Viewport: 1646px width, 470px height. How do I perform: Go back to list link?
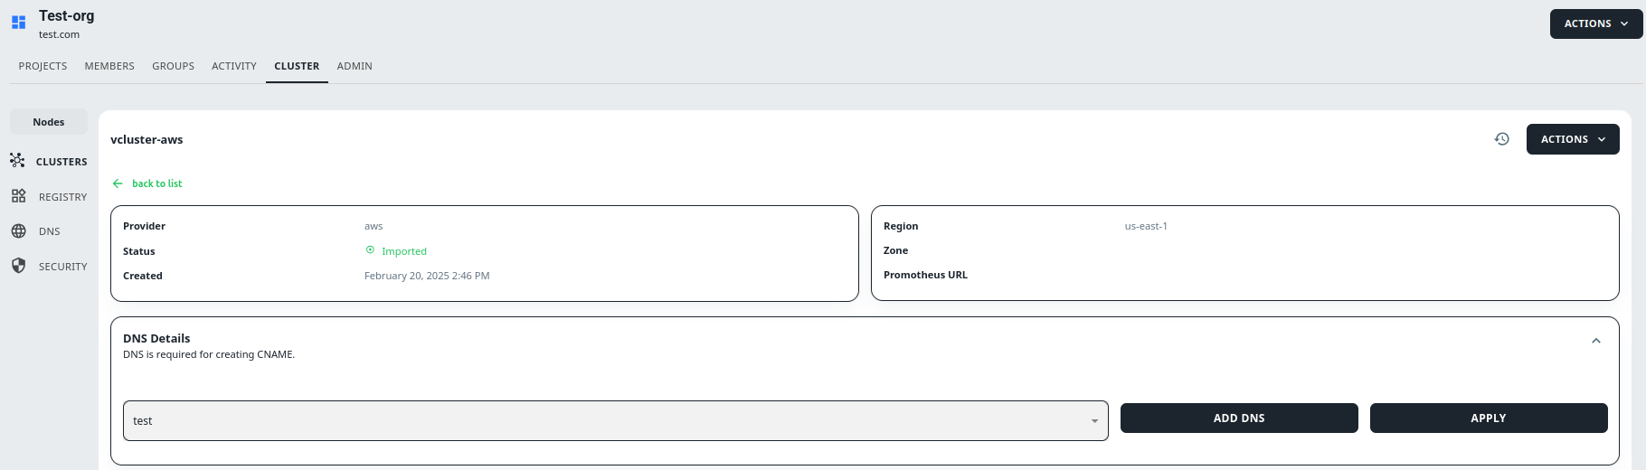(x=156, y=183)
